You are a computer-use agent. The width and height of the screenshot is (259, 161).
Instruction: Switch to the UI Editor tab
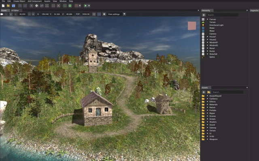15,11
